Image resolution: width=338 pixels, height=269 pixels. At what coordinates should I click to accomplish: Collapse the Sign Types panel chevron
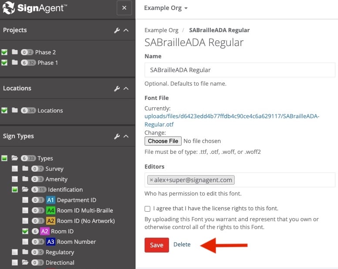pos(126,136)
